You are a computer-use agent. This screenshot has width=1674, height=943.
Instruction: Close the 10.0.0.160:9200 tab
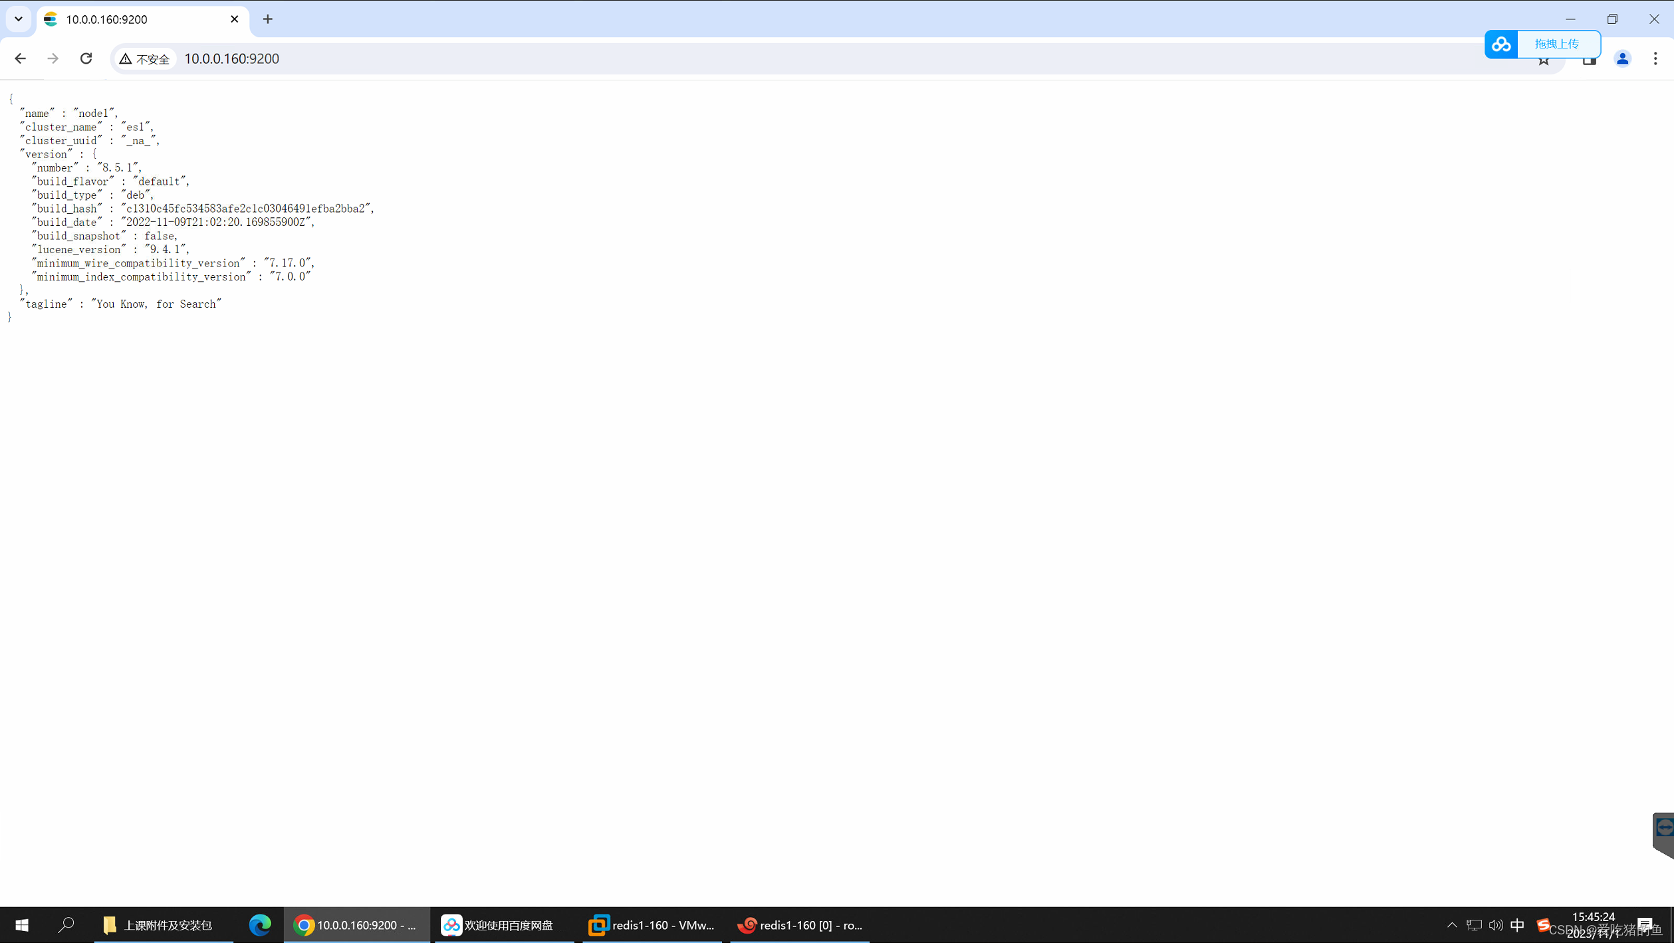pos(234,19)
